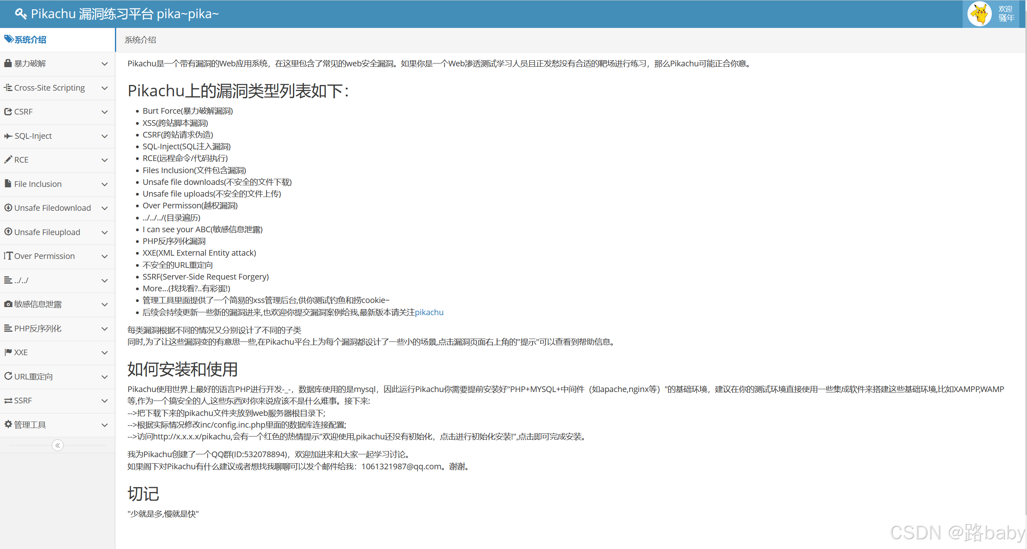The height and width of the screenshot is (549, 1027).
Task: Click the Pikachu 漏洞练习平台 header title
Action: [x=125, y=14]
